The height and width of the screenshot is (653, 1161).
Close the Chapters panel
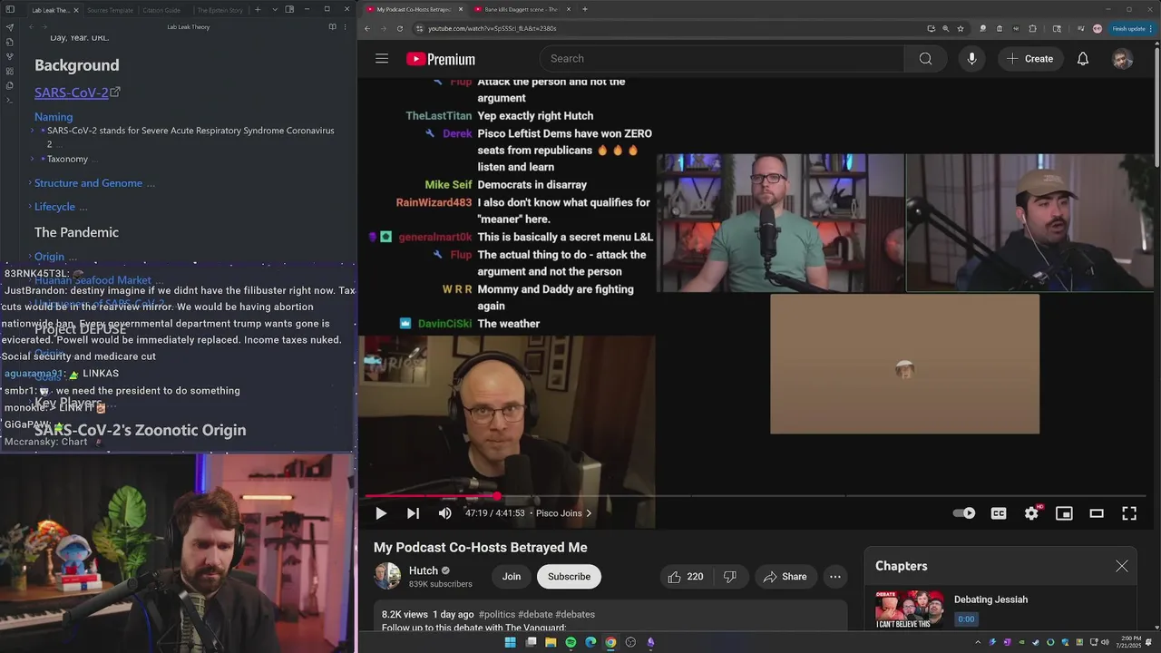pos(1122,566)
